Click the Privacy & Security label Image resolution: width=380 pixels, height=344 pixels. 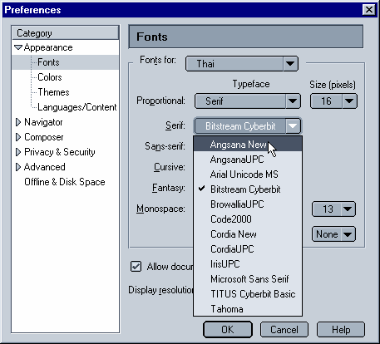coord(60,152)
